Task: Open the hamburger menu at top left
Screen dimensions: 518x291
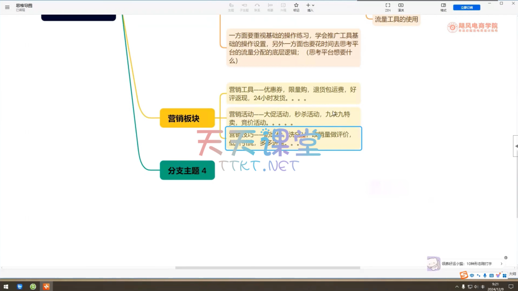Action: [7, 7]
